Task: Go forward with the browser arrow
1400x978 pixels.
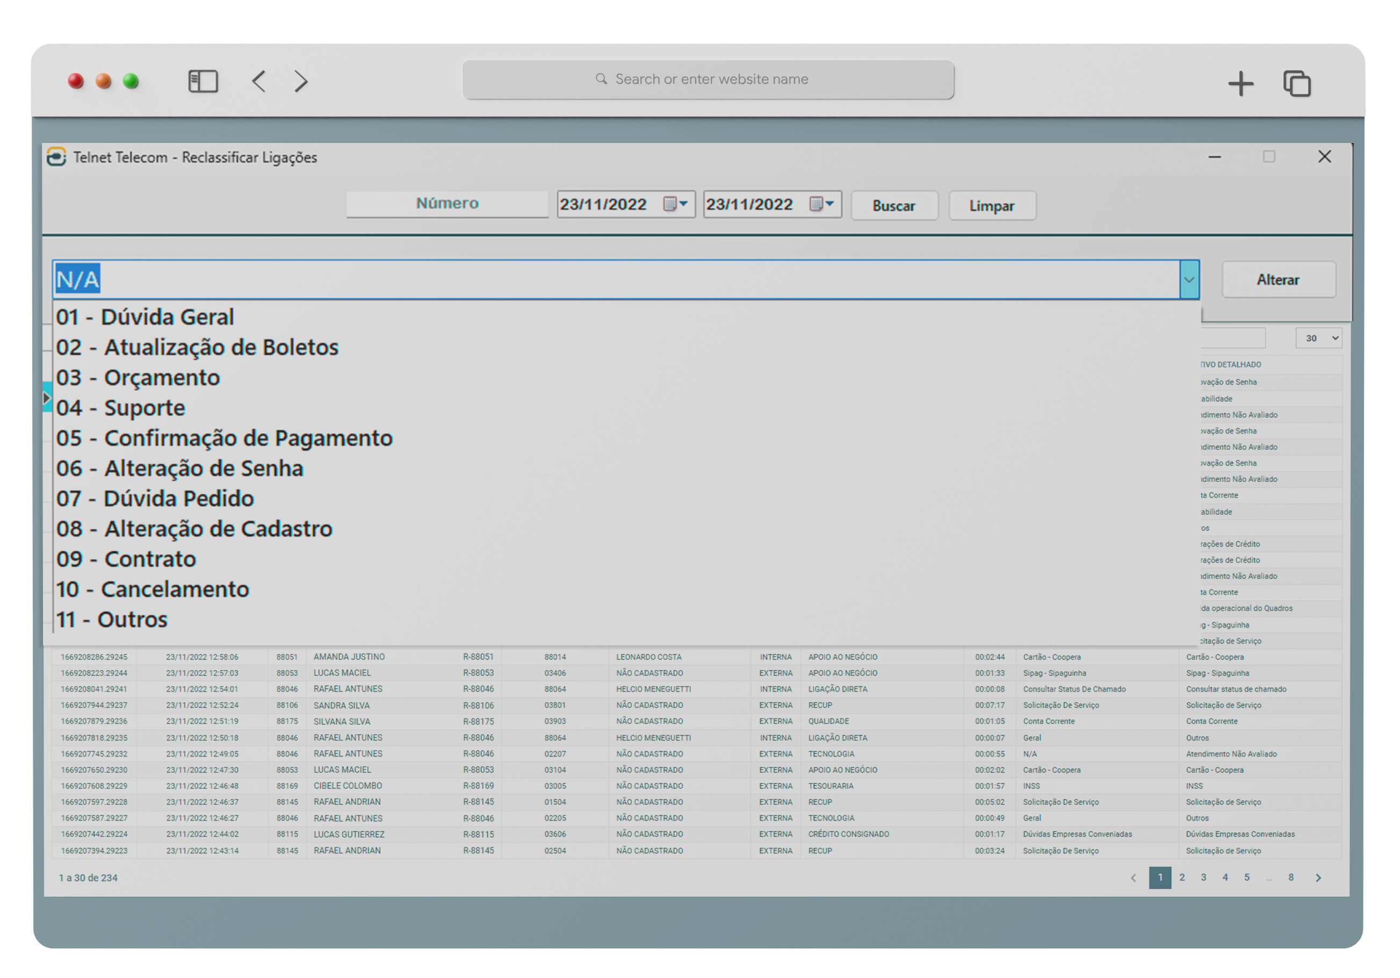Action: click(301, 81)
